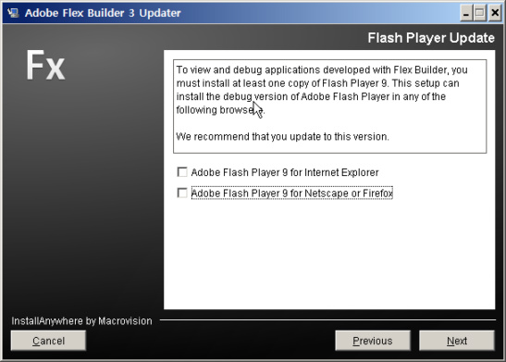506x362 pixels.
Task: Close the Adobe Flex Builder 3 Updater
Action: coord(495,13)
